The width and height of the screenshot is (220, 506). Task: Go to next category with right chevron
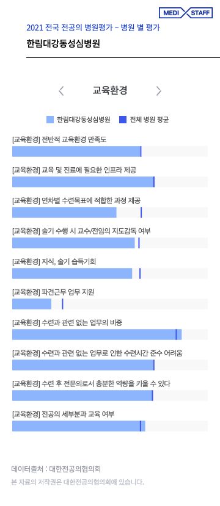coord(159,91)
